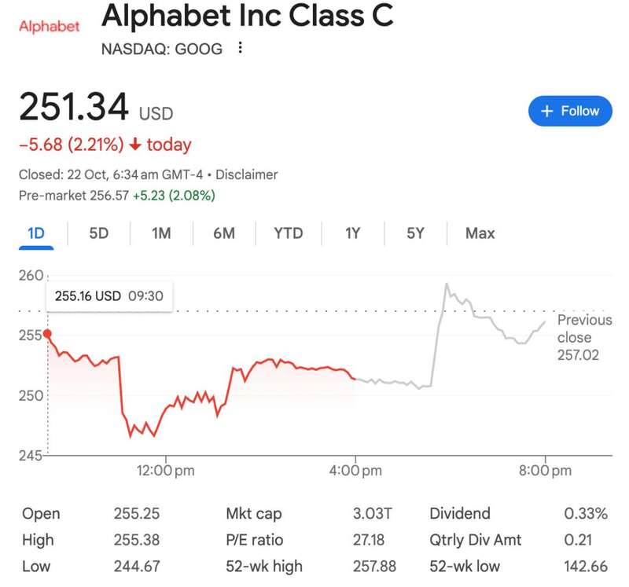
Task: View the 1Y price chart
Action: point(352,233)
